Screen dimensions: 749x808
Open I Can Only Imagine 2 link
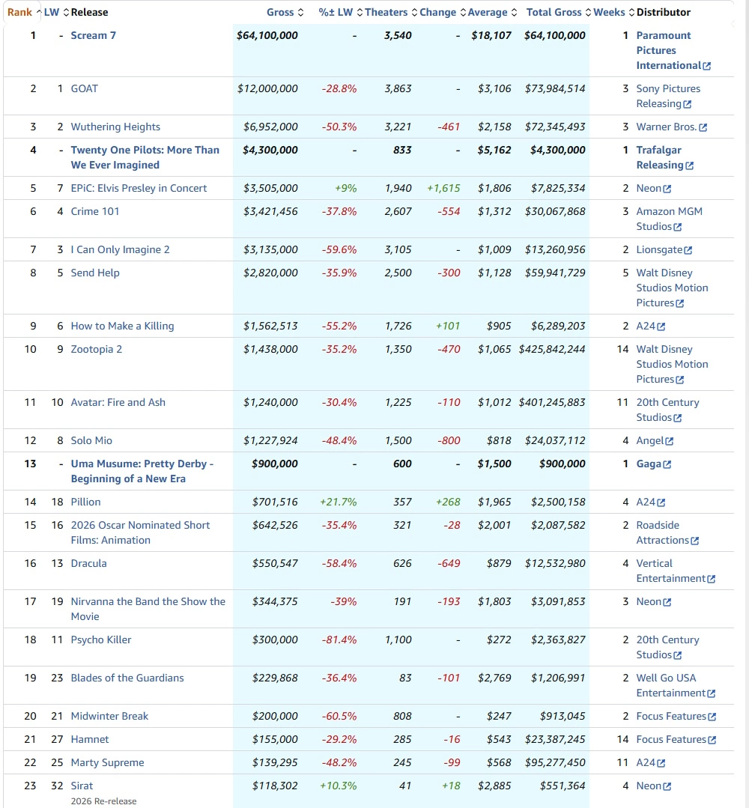(120, 249)
